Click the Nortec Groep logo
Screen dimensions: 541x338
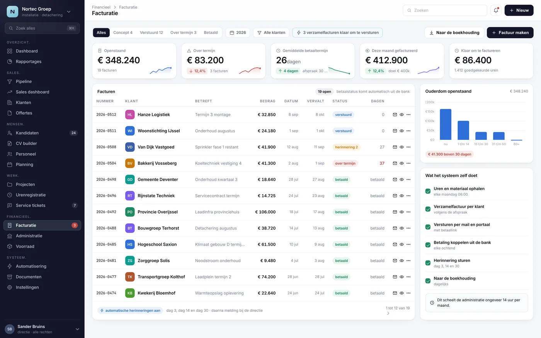point(12,12)
